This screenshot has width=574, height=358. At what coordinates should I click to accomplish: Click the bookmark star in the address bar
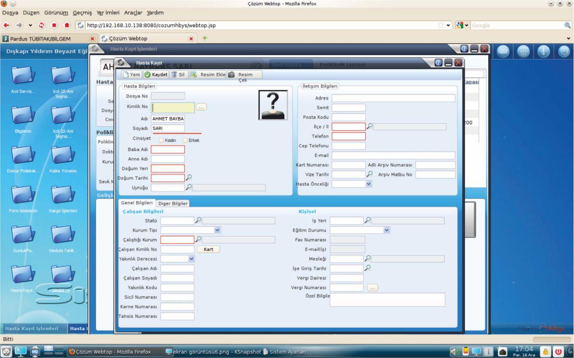point(441,25)
